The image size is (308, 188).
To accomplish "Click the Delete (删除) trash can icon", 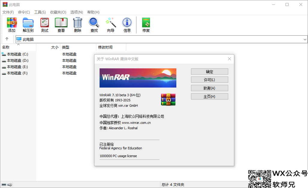I will point(78,23).
